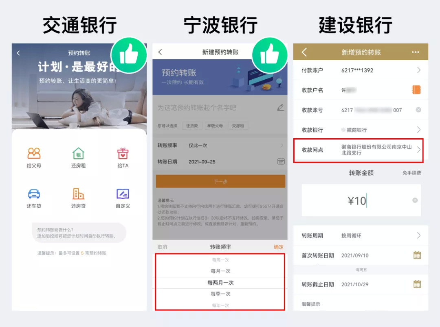Tap the 温馨提示 text in 建设银行

(x=310, y=304)
